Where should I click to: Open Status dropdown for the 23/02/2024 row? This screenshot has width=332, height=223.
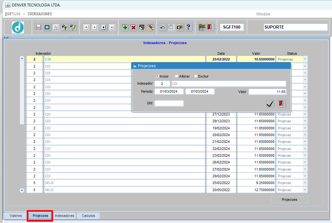tap(305, 156)
